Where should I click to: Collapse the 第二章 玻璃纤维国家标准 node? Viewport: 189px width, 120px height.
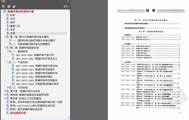5,48
